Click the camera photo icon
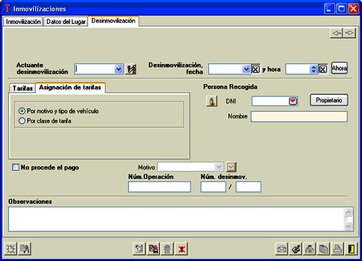The width and height of the screenshot is (362, 261). click(x=310, y=249)
